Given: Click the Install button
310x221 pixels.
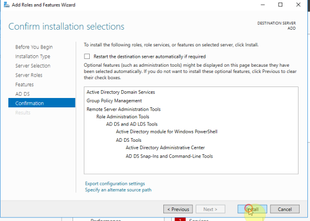Looking at the screenshot, I should coord(252,209).
